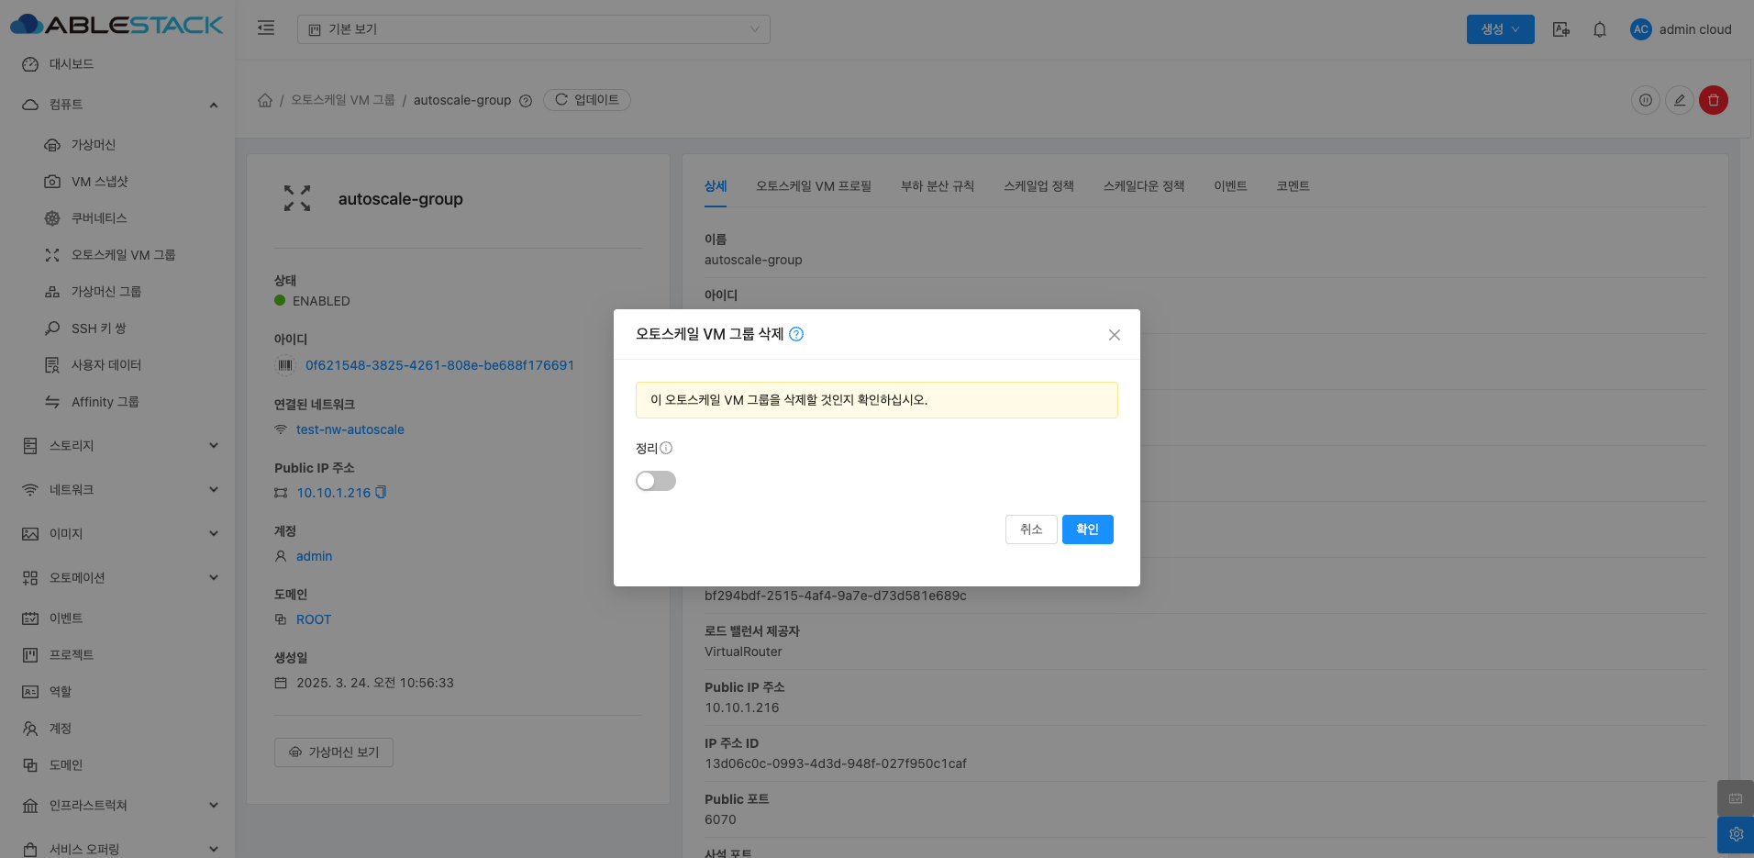Go to home via breadcrumb icon
The height and width of the screenshot is (858, 1754).
tap(265, 100)
